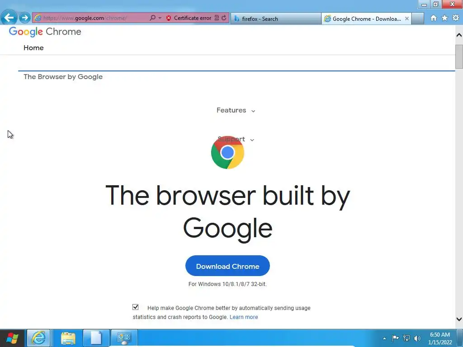Image resolution: width=463 pixels, height=347 pixels.
Task: Click the vertical scrollbar thumb
Action: tap(459, 56)
